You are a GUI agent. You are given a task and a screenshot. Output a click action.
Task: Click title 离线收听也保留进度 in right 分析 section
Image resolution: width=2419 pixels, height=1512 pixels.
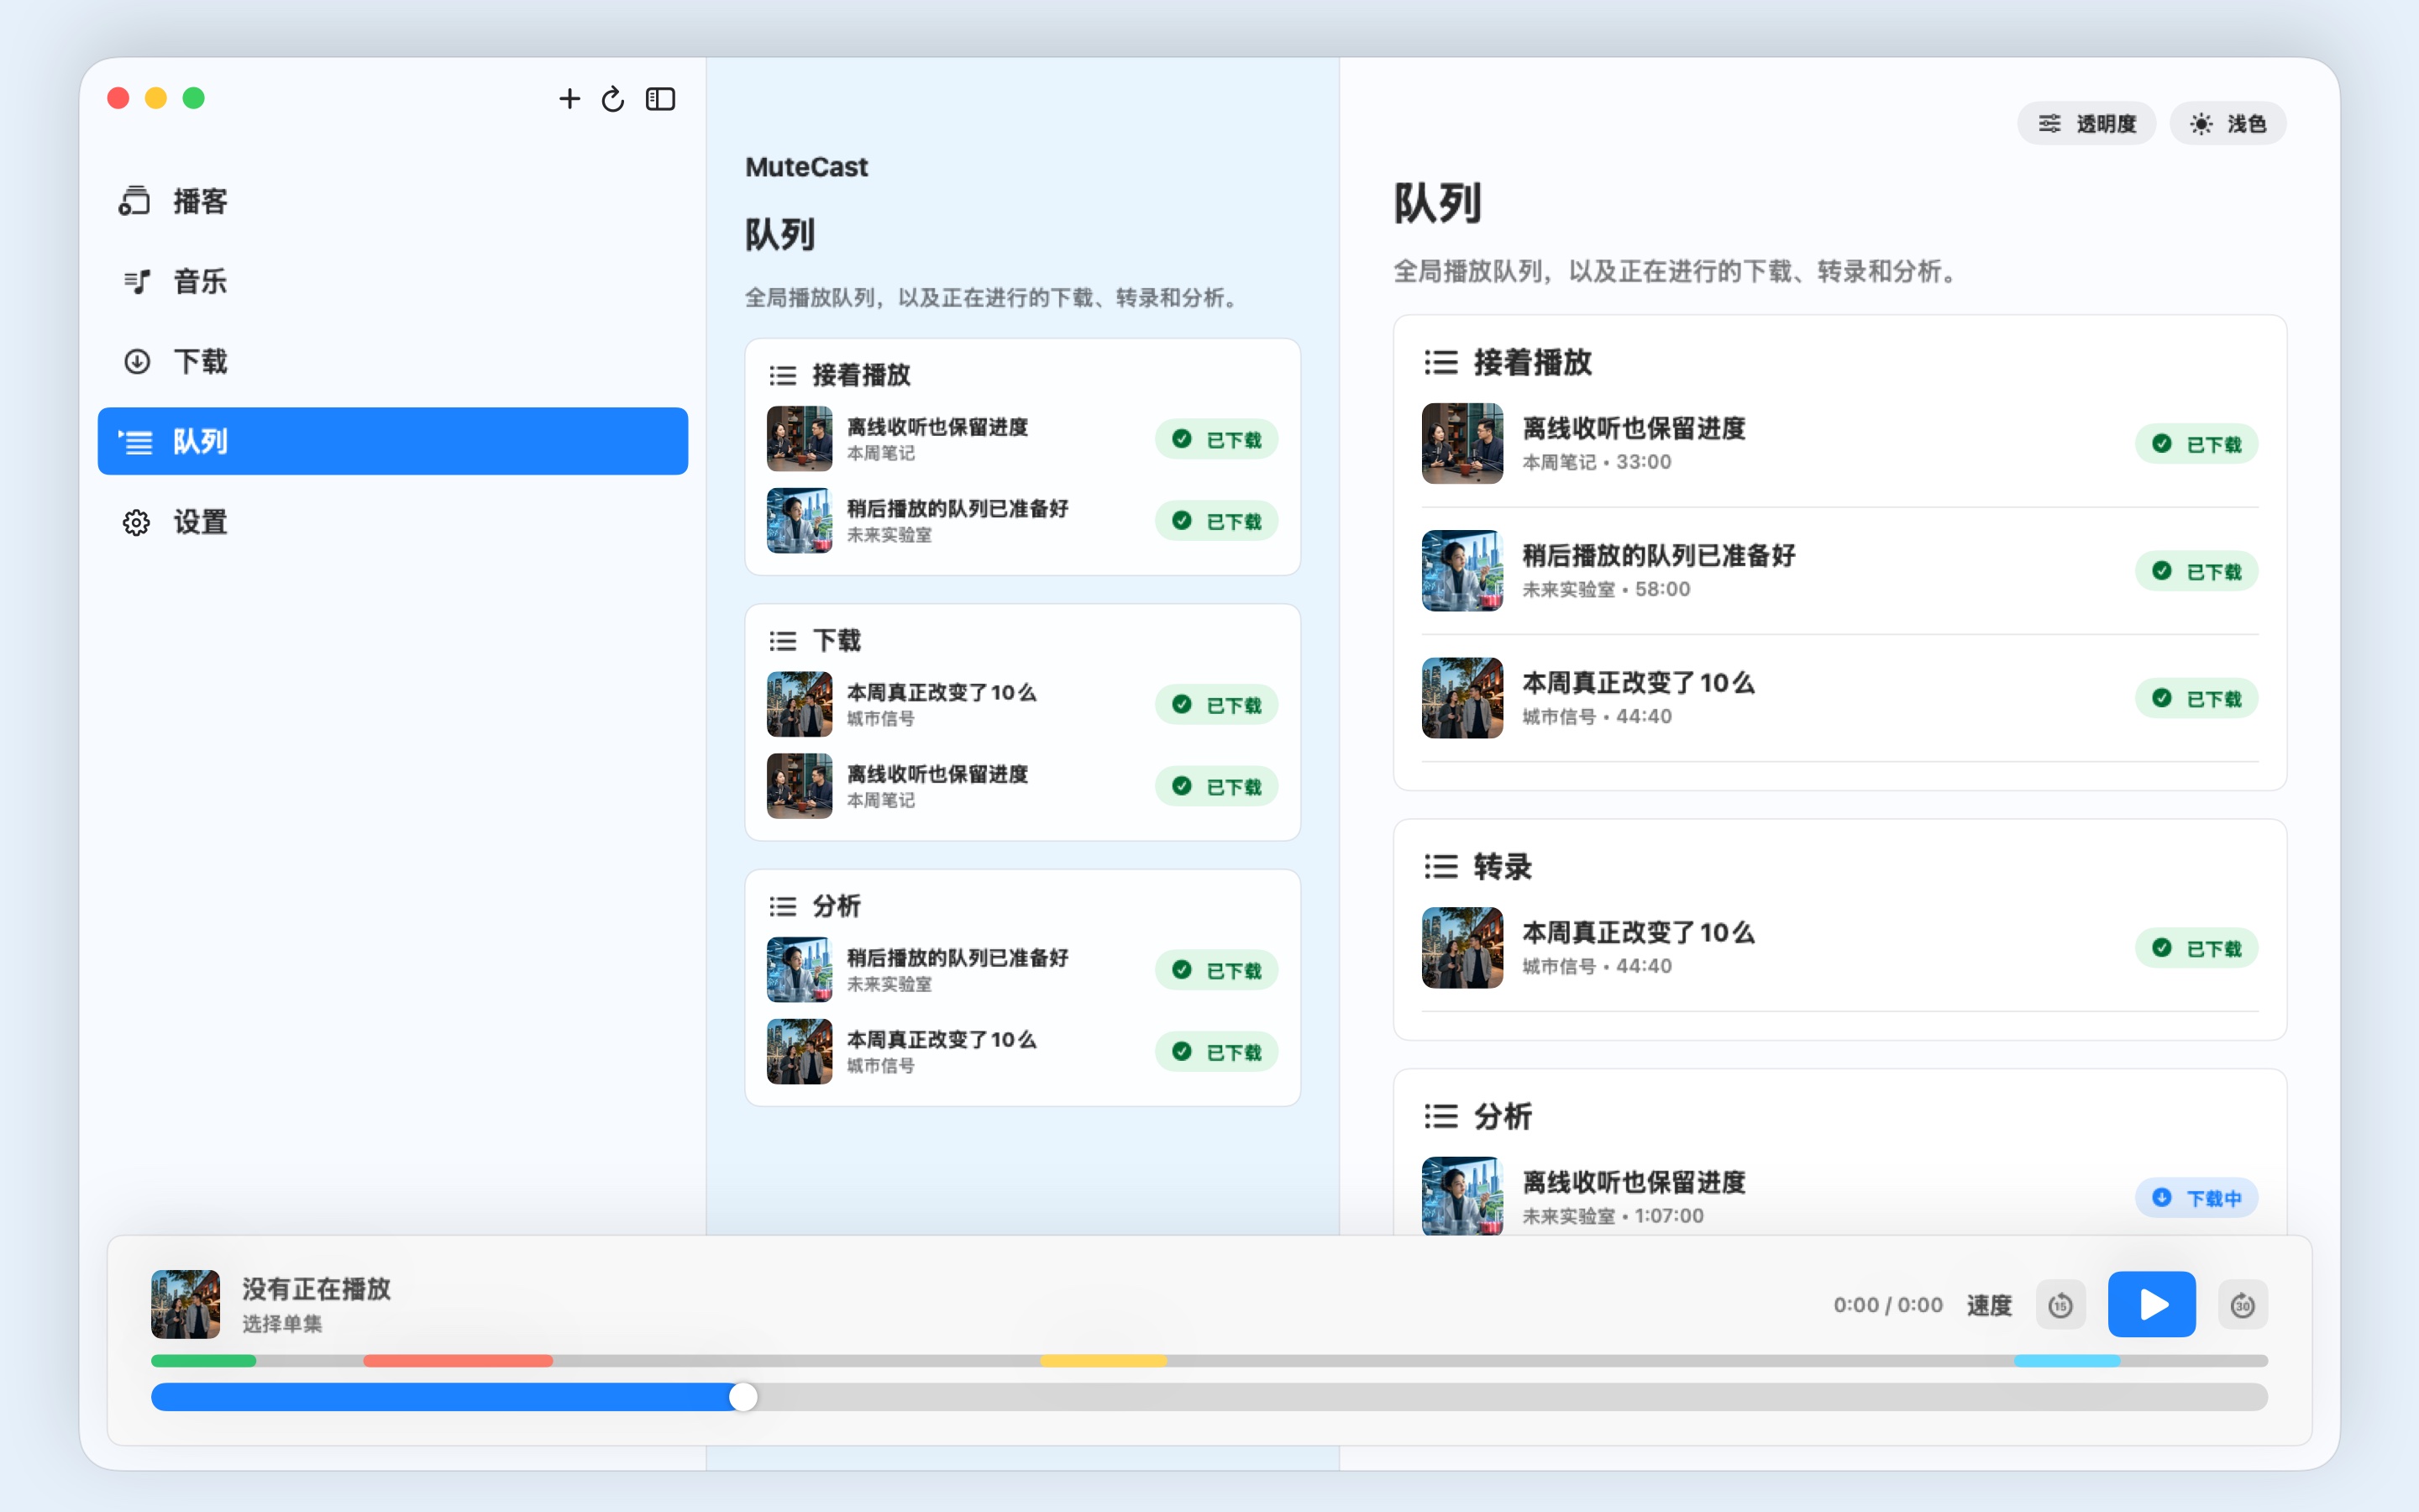pos(1634,1182)
